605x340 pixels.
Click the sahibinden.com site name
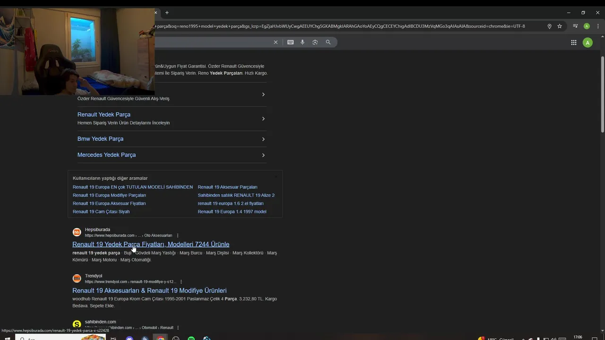[x=100, y=322]
